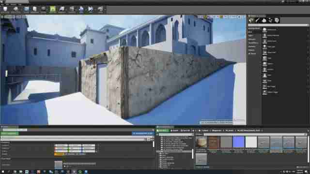Click the Launch toolbar icon
This screenshot has height=174, width=310.
(100, 9)
